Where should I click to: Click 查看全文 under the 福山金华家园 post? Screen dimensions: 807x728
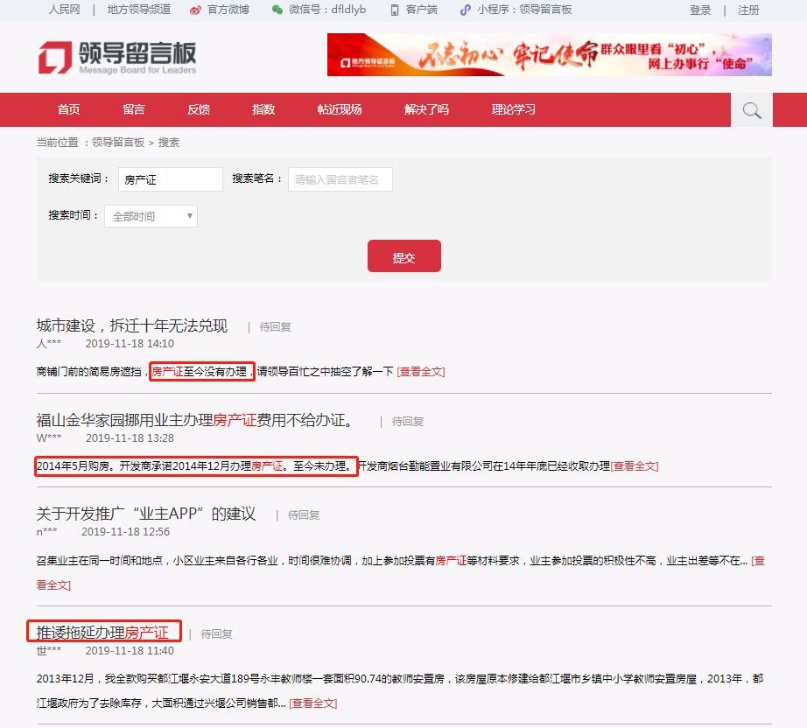(634, 466)
